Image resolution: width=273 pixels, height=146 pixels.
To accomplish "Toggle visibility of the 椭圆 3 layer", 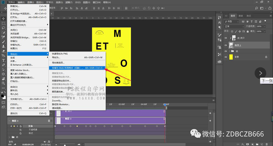I will coord(226,45).
